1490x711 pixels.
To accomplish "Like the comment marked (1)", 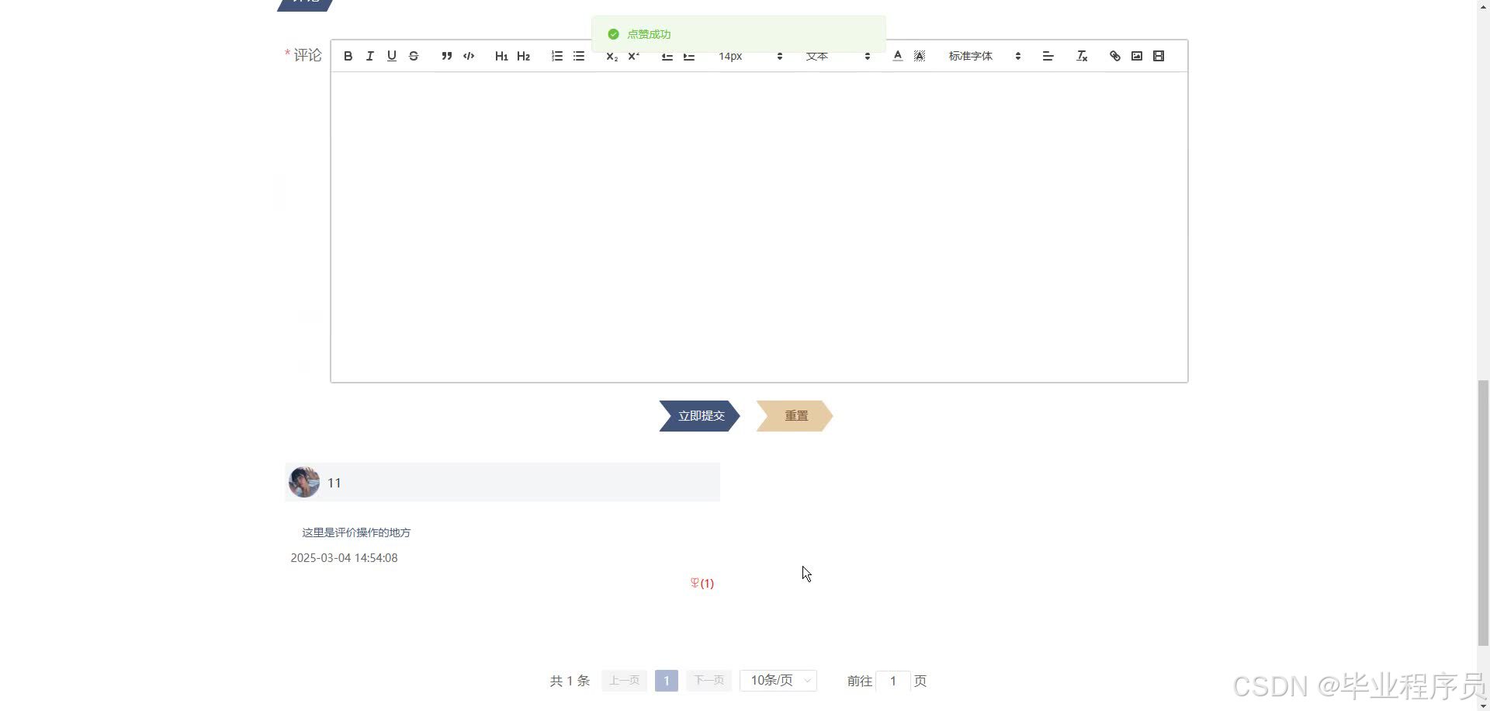I will [701, 583].
